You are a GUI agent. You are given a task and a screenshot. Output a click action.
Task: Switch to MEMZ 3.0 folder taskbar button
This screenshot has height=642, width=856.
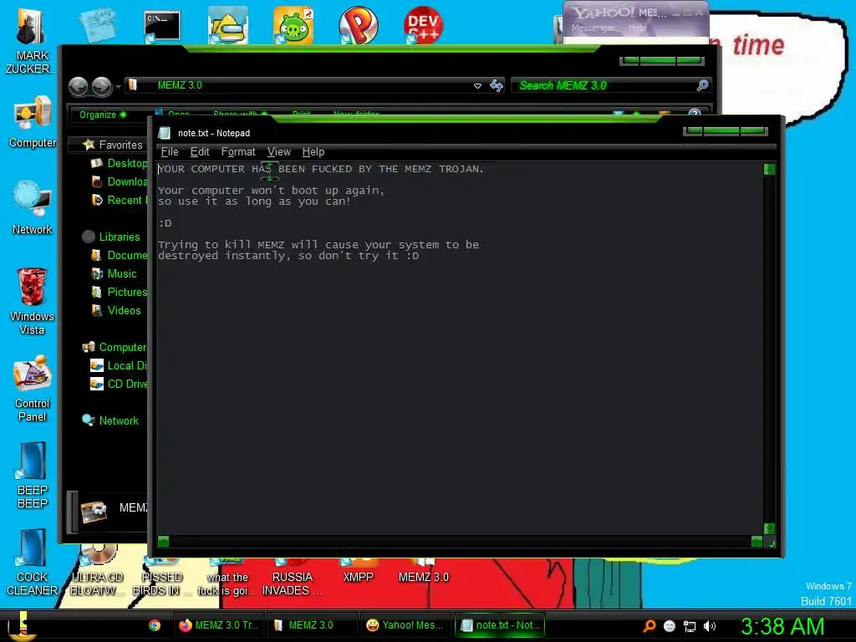coord(311,625)
